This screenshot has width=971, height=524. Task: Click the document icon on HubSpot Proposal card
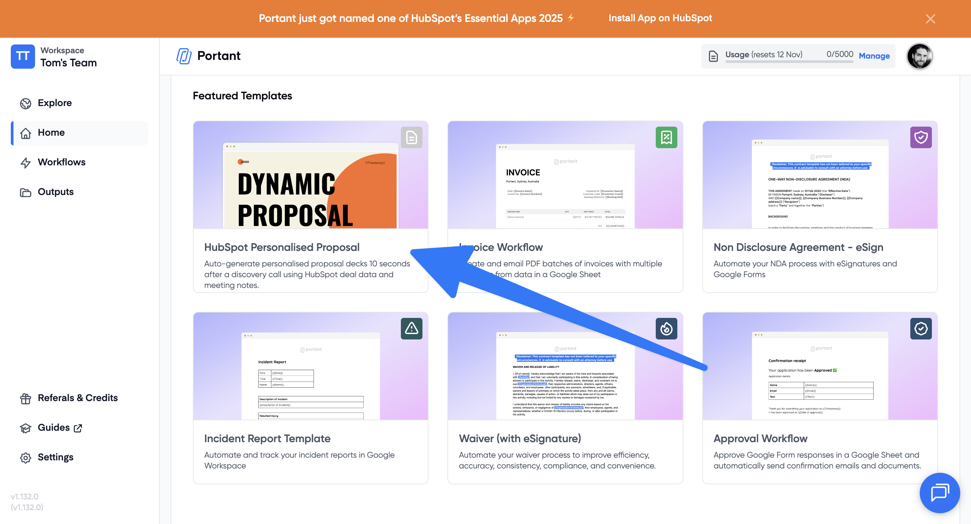(411, 137)
